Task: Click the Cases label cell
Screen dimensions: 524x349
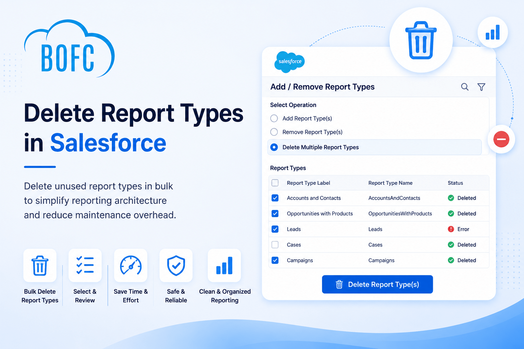Action: pyautogui.click(x=294, y=245)
